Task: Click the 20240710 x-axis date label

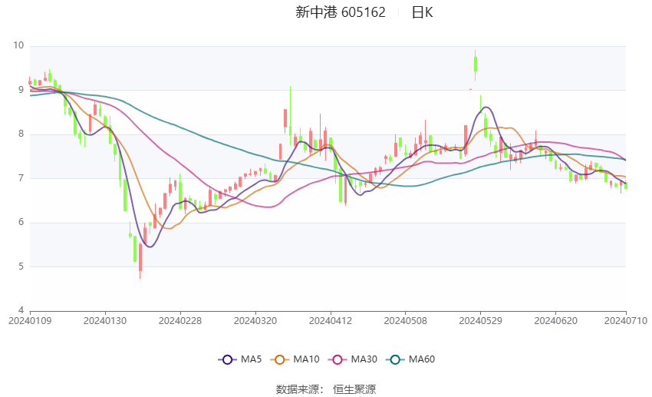Action: point(626,321)
